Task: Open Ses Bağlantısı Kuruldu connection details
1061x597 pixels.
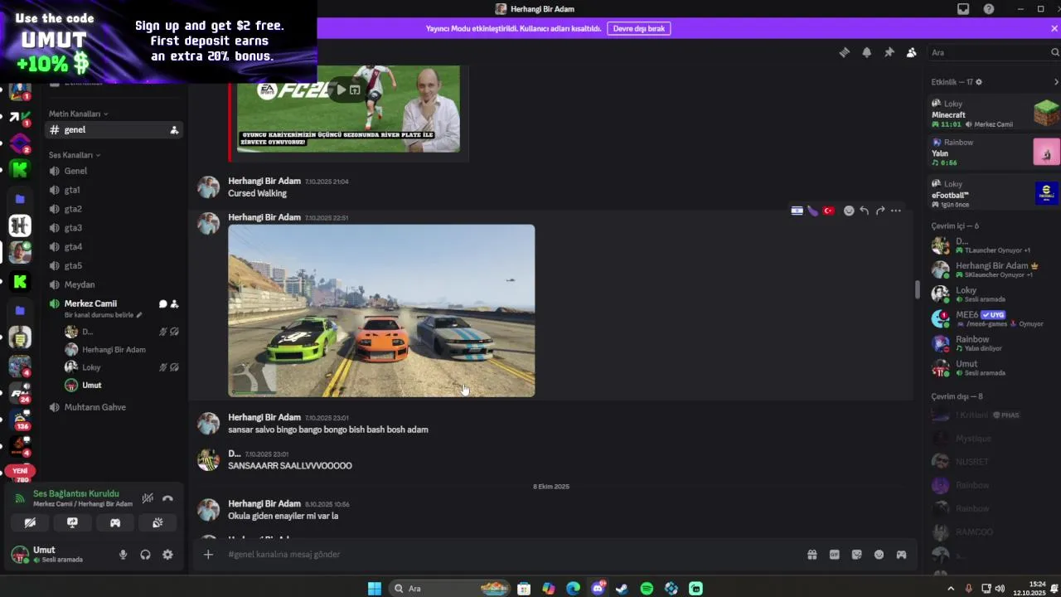Action: pos(76,493)
